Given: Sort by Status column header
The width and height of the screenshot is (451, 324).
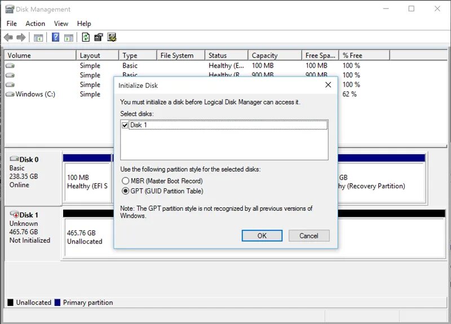Looking at the screenshot, I should (227, 55).
